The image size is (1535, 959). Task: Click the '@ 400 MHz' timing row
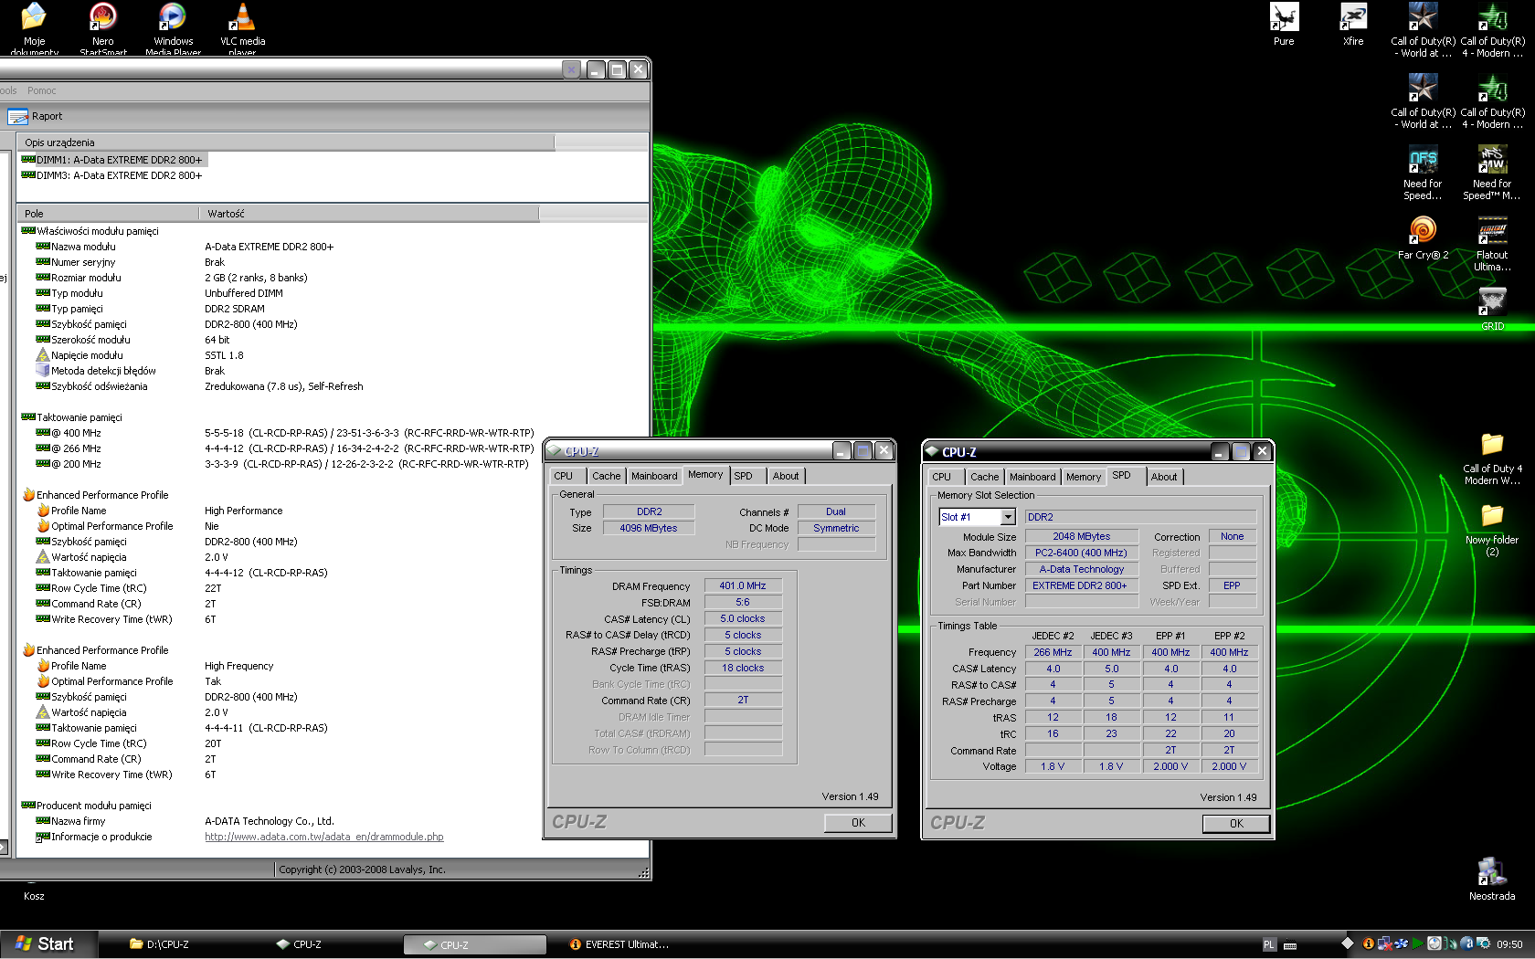[285, 433]
